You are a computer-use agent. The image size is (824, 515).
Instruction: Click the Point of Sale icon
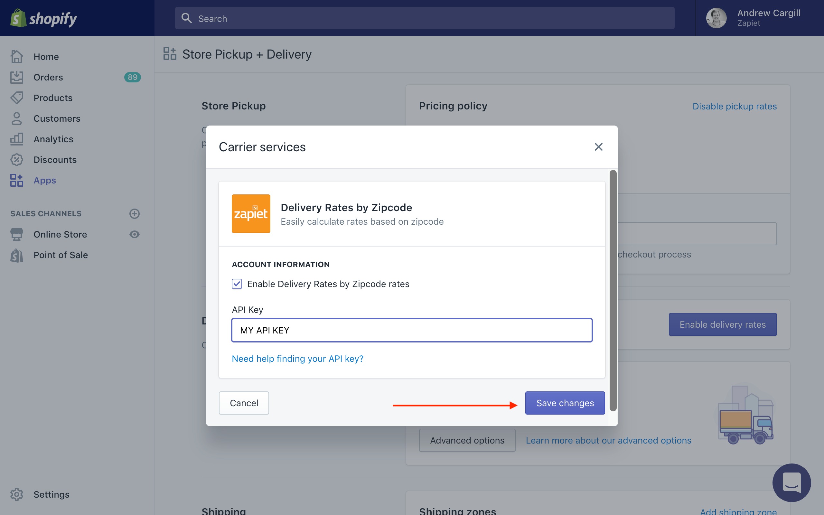click(x=17, y=255)
